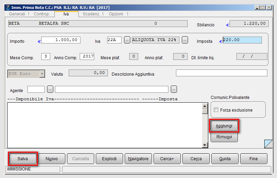Open the Scadenz. tab
The image size is (277, 178).
[91, 14]
